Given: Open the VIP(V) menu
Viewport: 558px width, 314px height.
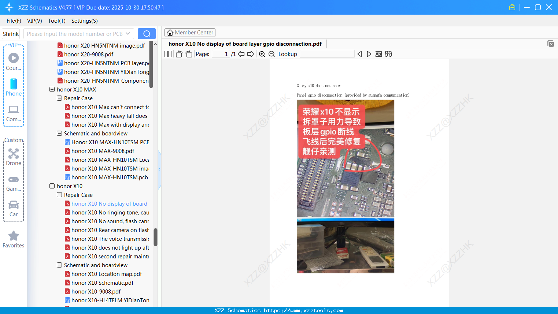Looking at the screenshot, I should point(34,21).
